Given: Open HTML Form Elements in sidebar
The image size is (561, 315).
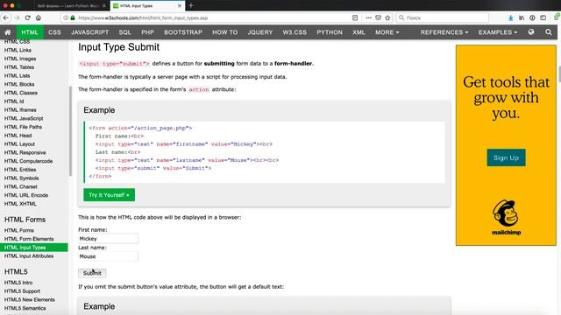Looking at the screenshot, I should click(29, 239).
